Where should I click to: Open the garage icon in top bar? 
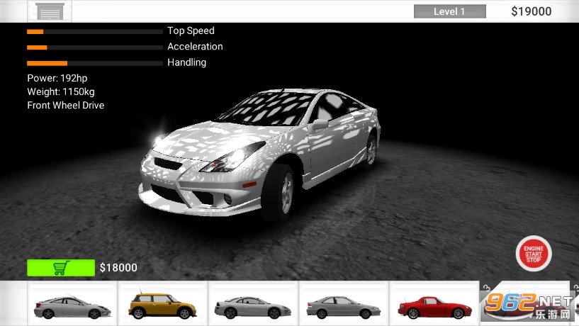click(x=49, y=11)
